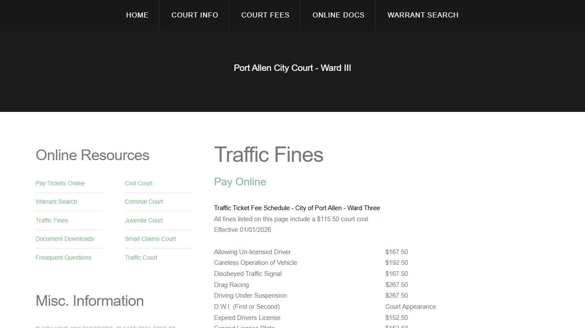Open the Document Downloads page
This screenshot has width=585, height=328.
64,239
